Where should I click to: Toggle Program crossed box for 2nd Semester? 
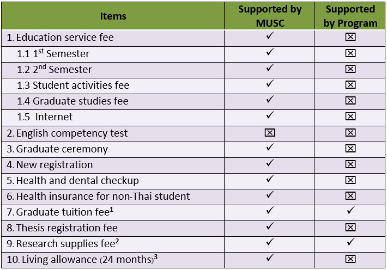coord(350,69)
